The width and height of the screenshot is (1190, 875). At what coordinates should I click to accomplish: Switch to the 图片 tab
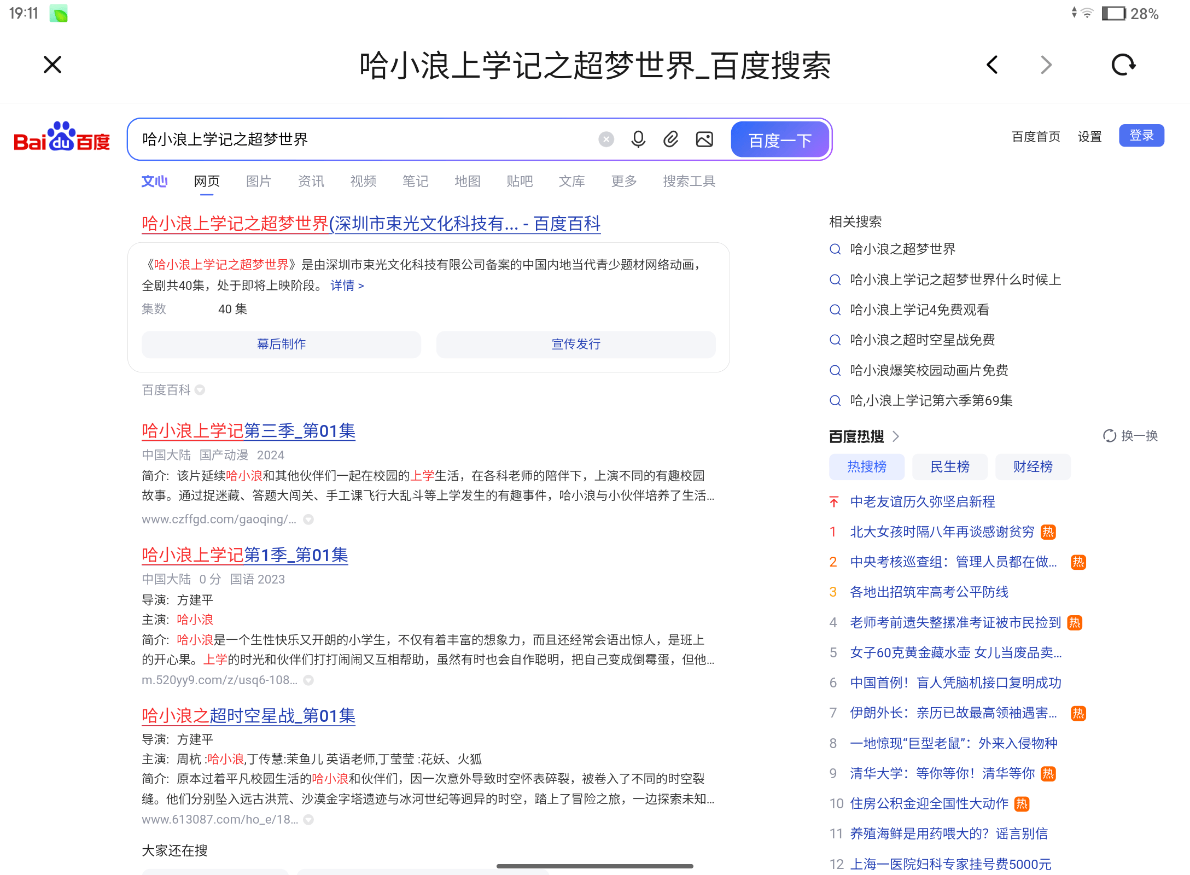point(259,181)
